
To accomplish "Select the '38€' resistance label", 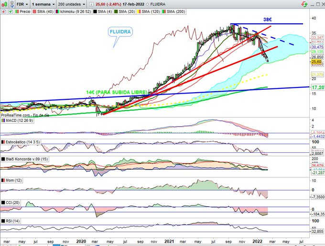I will tap(267, 20).
